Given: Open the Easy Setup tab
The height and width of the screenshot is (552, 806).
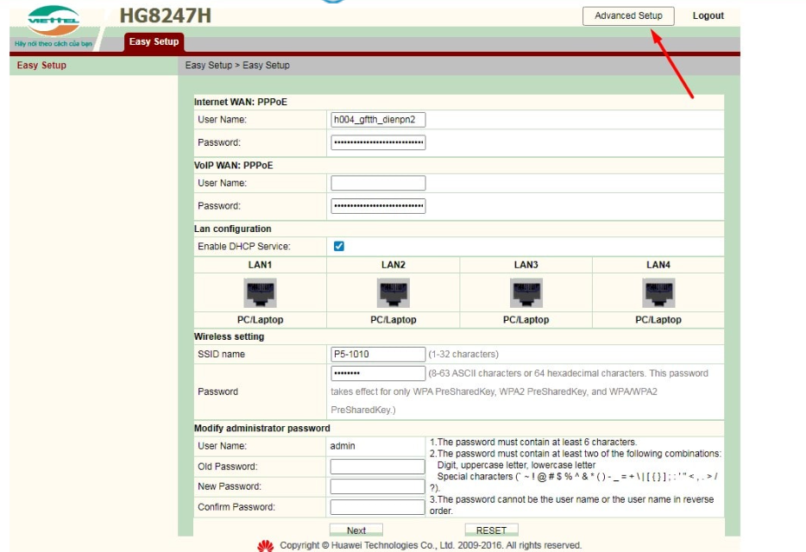Looking at the screenshot, I should [154, 41].
